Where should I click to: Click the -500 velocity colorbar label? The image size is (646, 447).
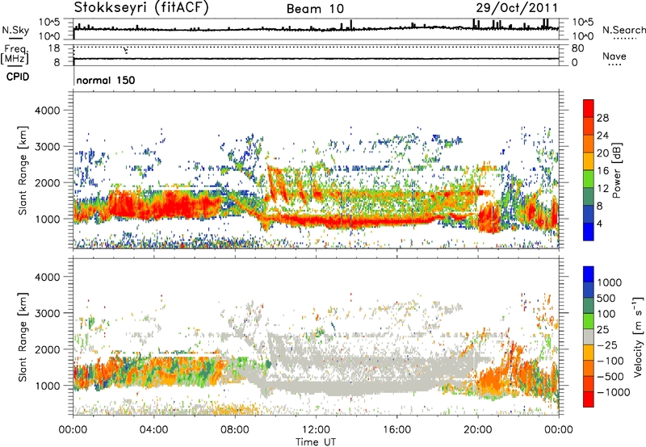point(610,377)
